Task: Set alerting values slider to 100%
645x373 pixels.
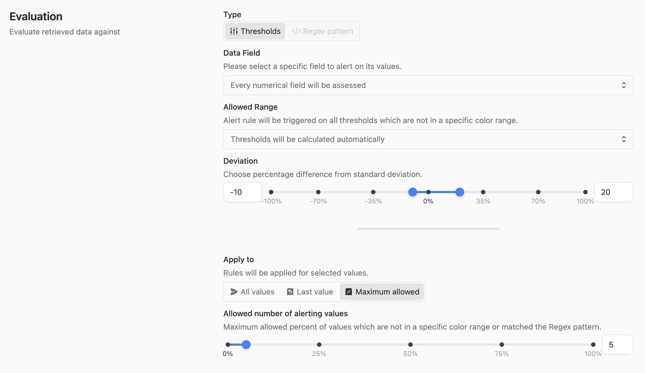Action: point(593,345)
